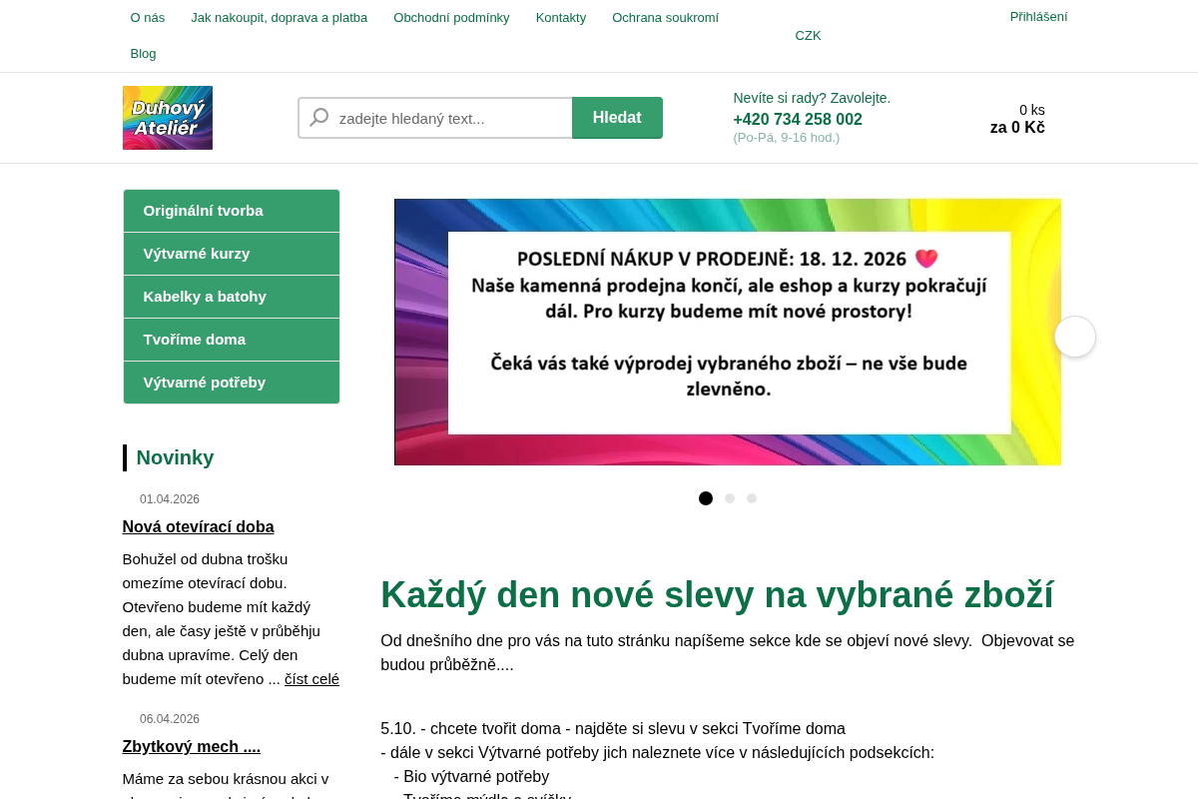Click the next slide round carousel button
Image resolution: width=1198 pixels, height=799 pixels.
(1075, 337)
